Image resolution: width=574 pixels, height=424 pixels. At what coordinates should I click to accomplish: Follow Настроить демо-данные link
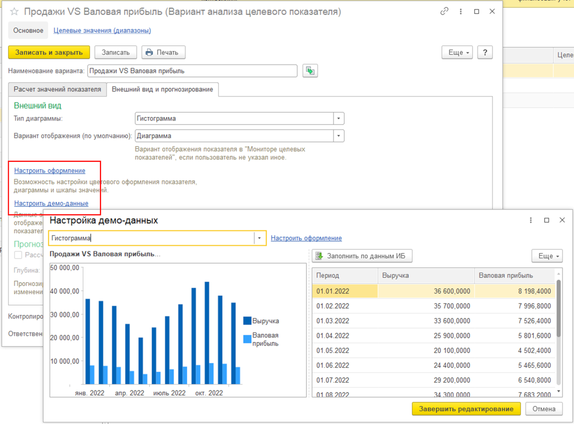(51, 203)
